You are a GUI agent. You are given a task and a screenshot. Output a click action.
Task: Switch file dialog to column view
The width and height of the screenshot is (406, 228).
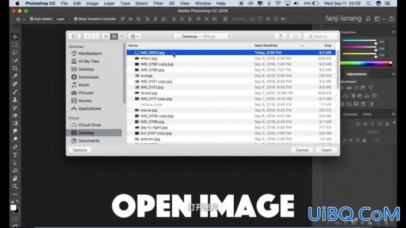tap(122, 36)
